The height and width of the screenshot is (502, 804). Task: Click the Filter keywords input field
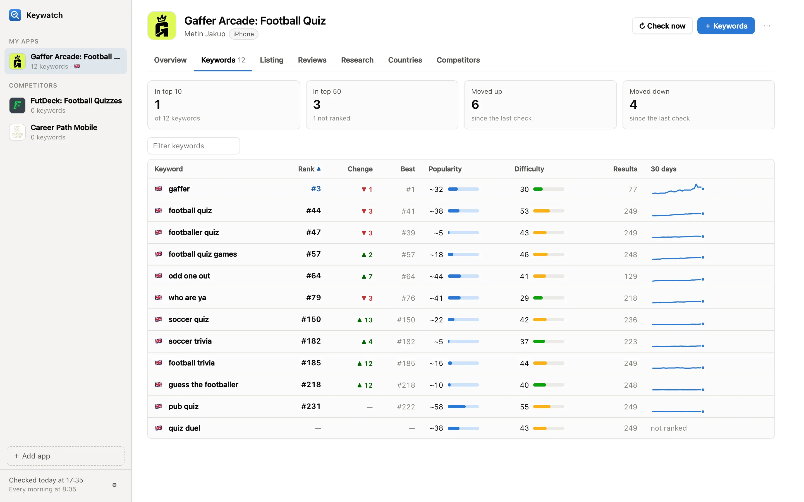(194, 146)
